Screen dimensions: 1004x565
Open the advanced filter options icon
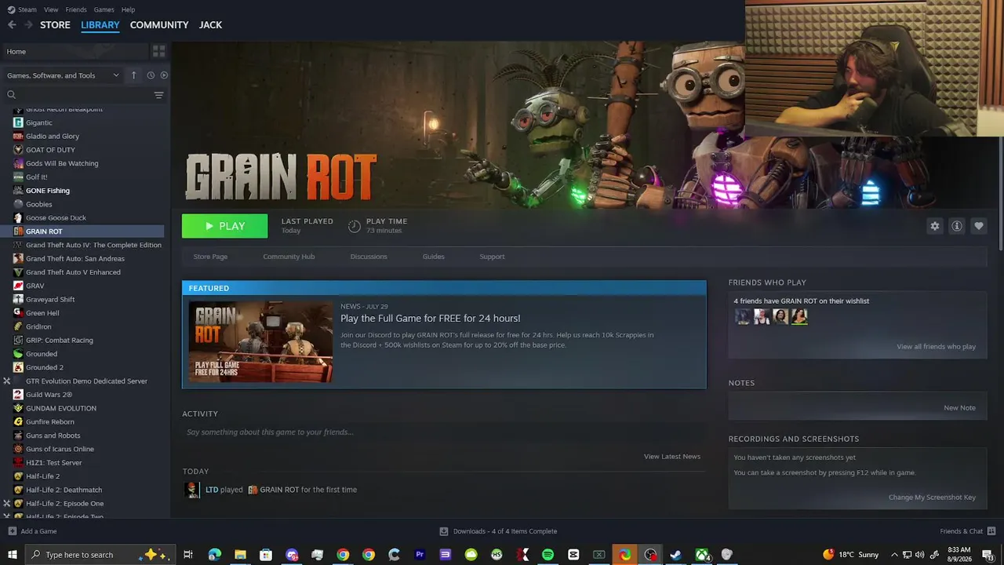[158, 95]
